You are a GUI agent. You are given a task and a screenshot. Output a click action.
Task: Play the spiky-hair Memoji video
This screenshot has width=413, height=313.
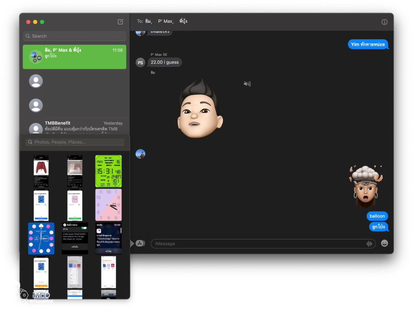click(200, 109)
